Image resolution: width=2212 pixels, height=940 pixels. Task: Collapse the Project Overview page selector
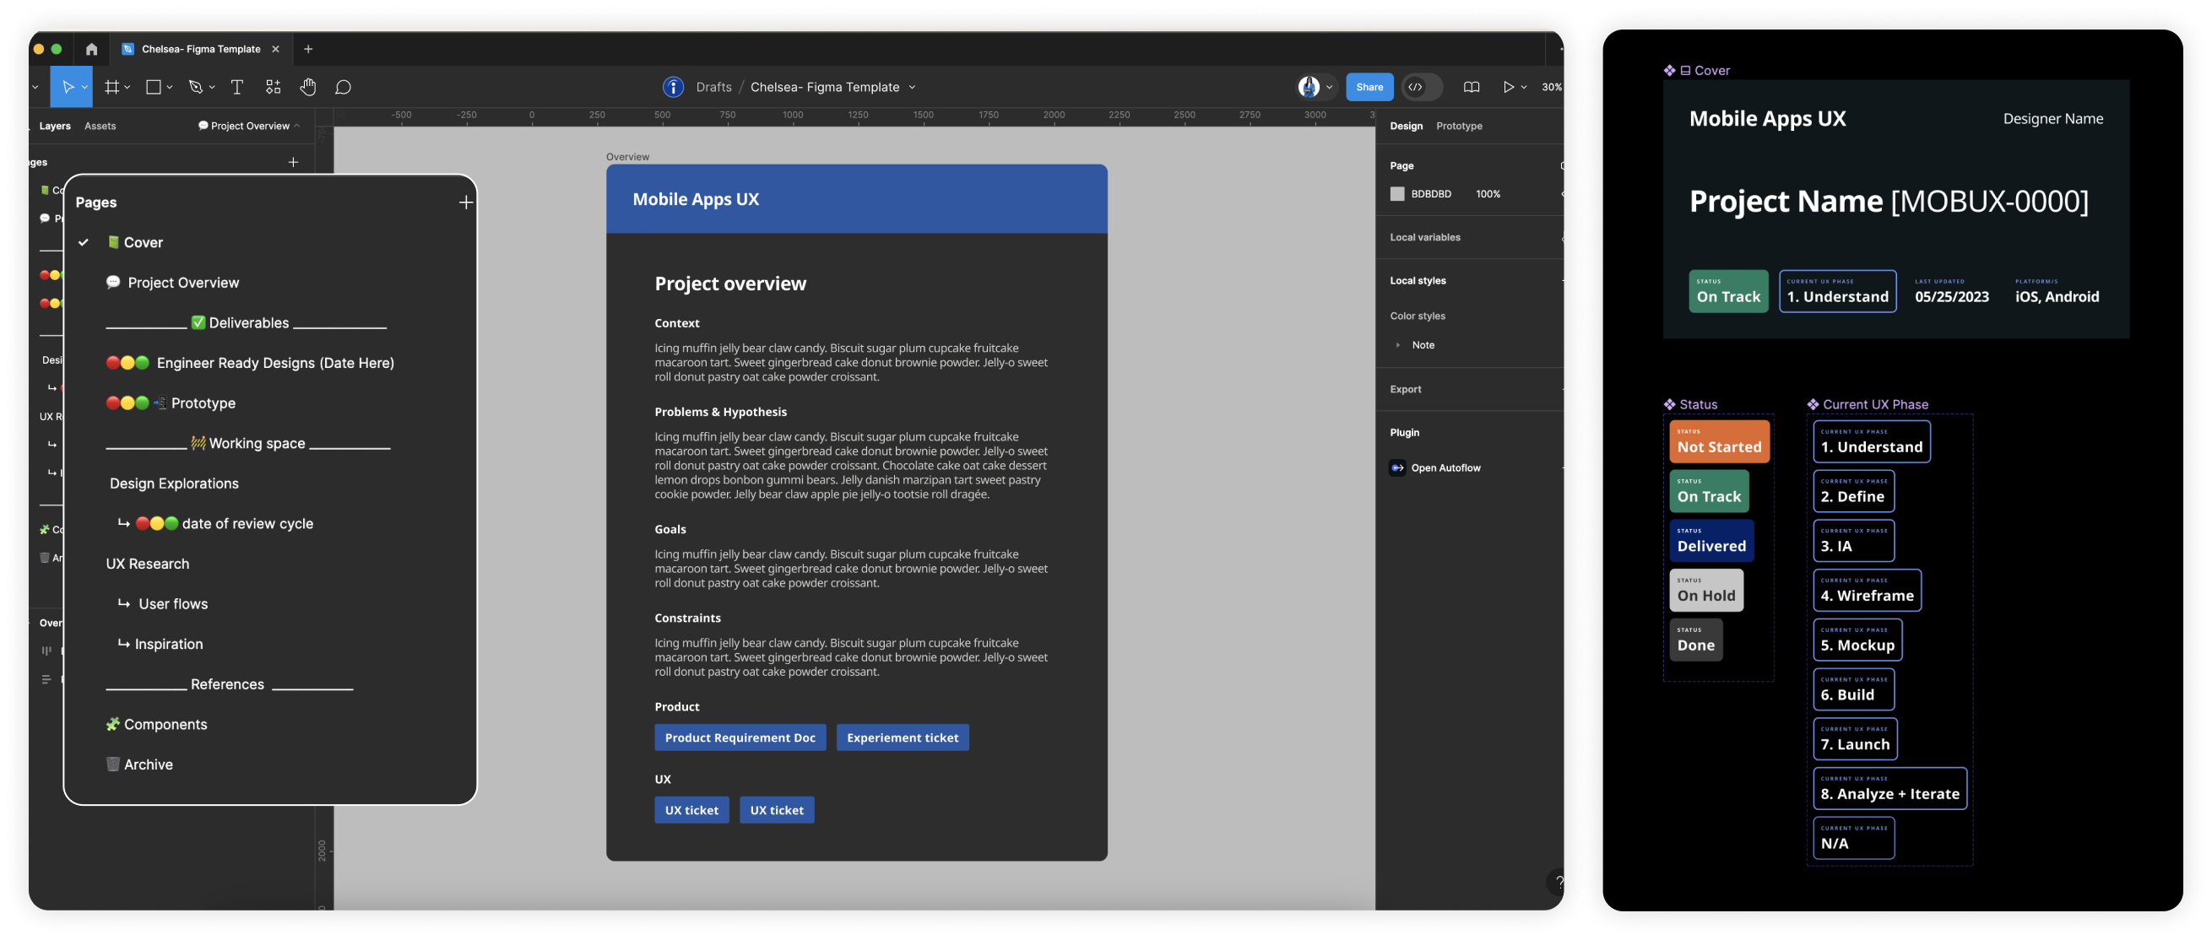[x=297, y=127]
